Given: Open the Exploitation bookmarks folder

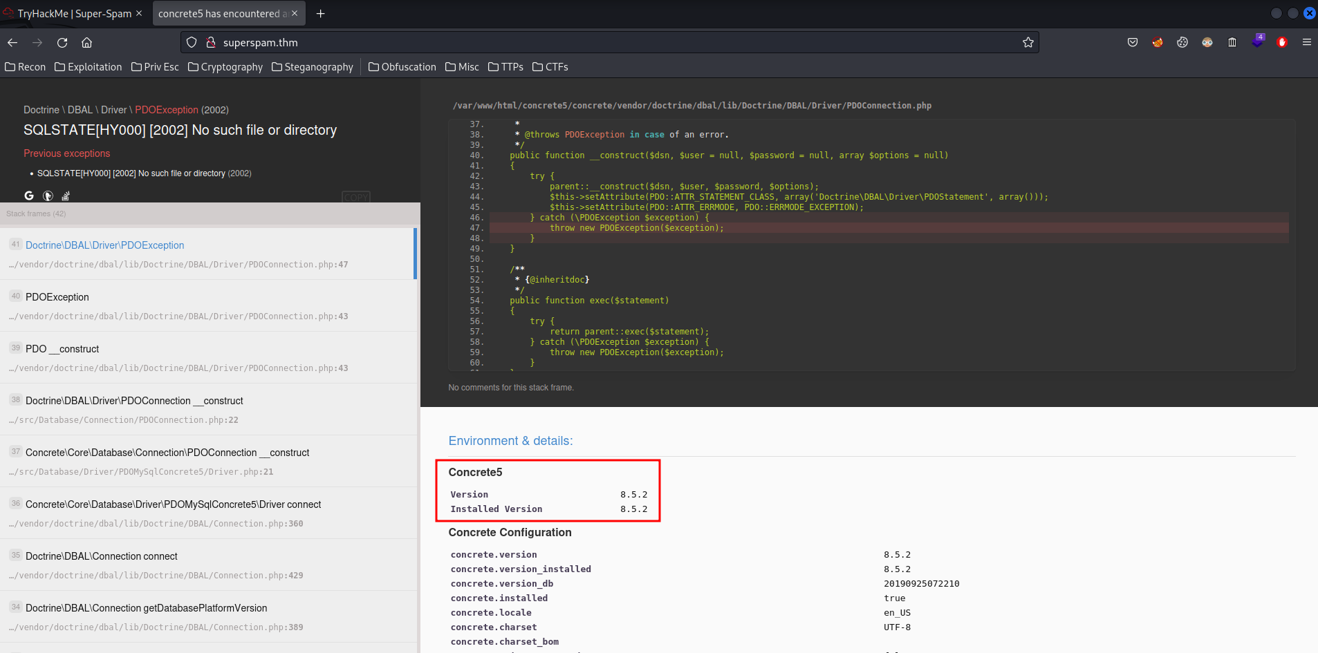Looking at the screenshot, I should tap(89, 67).
